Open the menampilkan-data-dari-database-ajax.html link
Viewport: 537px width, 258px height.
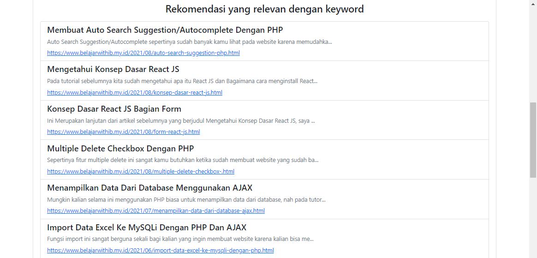(156, 211)
